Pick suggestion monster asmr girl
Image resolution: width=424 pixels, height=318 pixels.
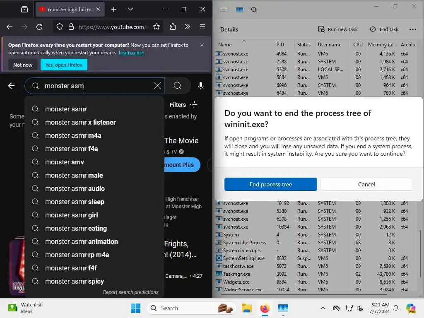tap(94, 215)
